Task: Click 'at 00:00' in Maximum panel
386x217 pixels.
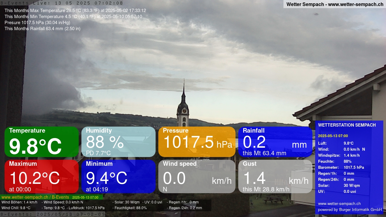Action: tap(20, 189)
